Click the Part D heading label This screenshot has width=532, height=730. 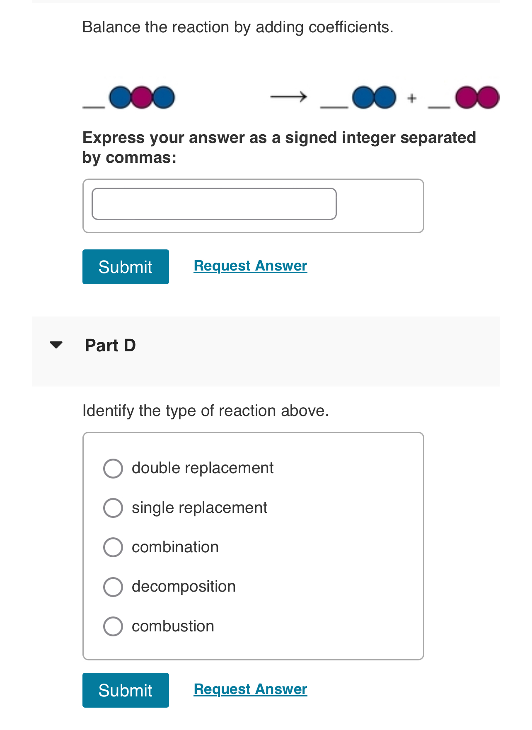tap(110, 345)
